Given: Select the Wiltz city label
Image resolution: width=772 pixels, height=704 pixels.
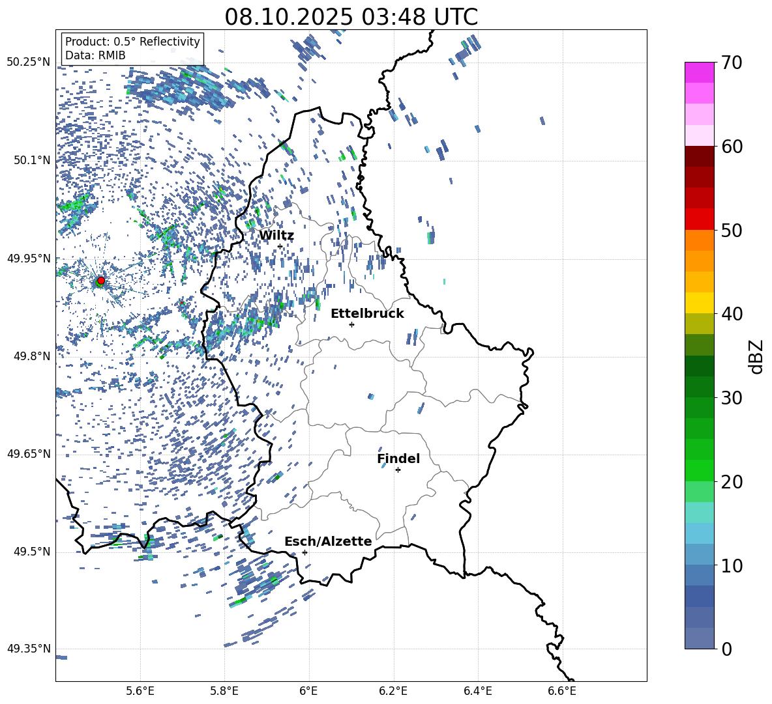Looking at the screenshot, I should (276, 235).
